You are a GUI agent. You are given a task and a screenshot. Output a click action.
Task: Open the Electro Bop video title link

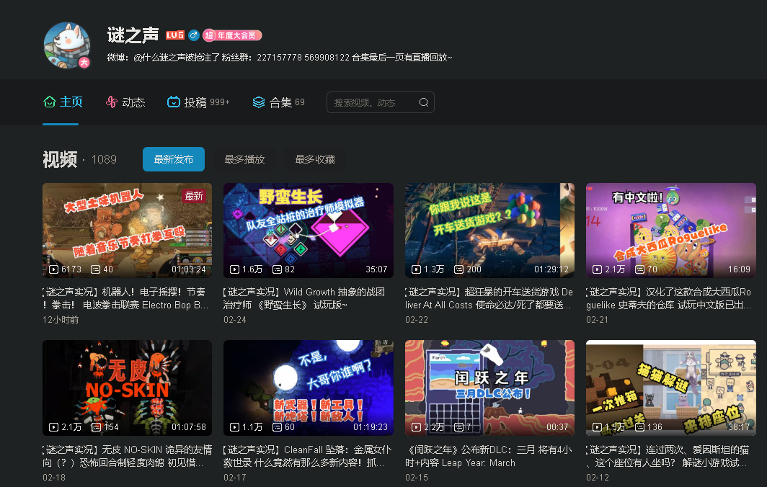[126, 298]
